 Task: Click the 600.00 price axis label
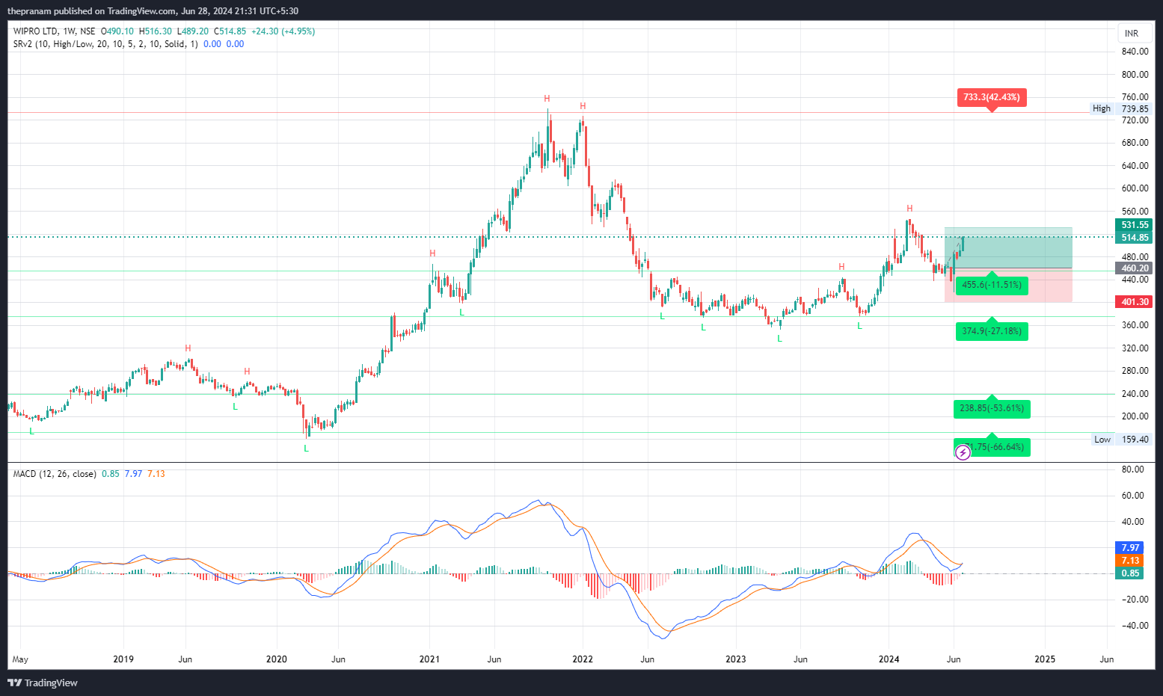click(x=1135, y=188)
